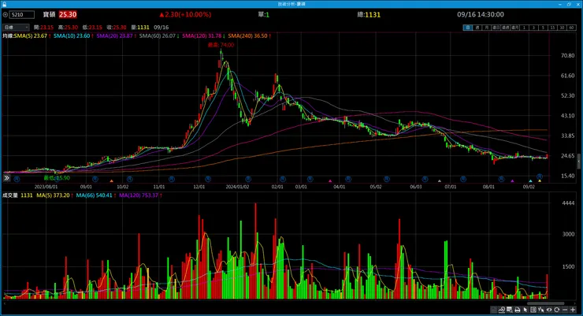Screen dimensions: 583x316
Task: Click the horizontal scrollbar thumb at bottom right
Action: (546, 303)
